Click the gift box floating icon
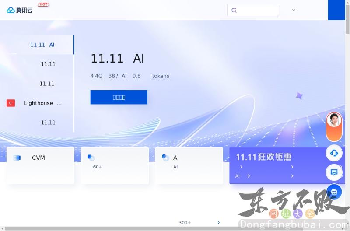 pyautogui.click(x=334, y=192)
